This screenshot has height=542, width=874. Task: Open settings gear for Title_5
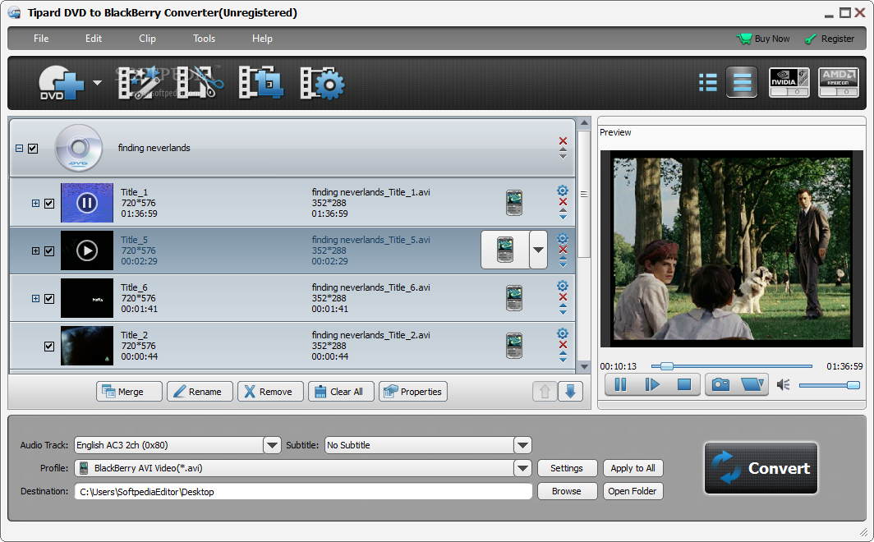click(563, 238)
